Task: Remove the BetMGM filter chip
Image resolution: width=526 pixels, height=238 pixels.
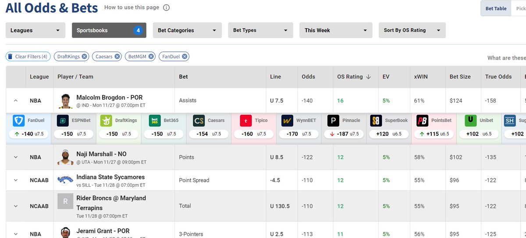Action: coord(151,57)
